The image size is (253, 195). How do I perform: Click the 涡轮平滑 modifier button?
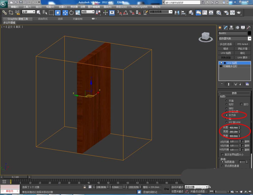(x=242, y=49)
